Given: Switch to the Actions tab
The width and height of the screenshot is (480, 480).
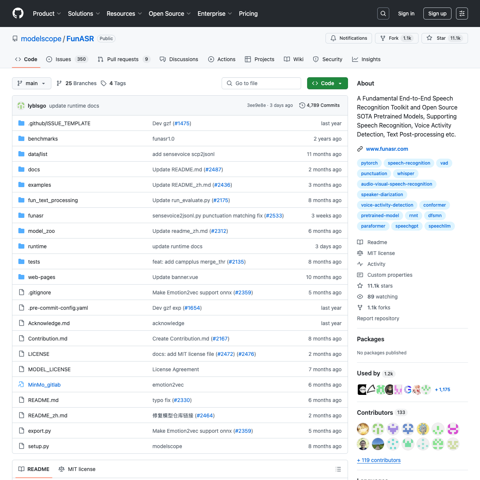Looking at the screenshot, I should point(222,59).
